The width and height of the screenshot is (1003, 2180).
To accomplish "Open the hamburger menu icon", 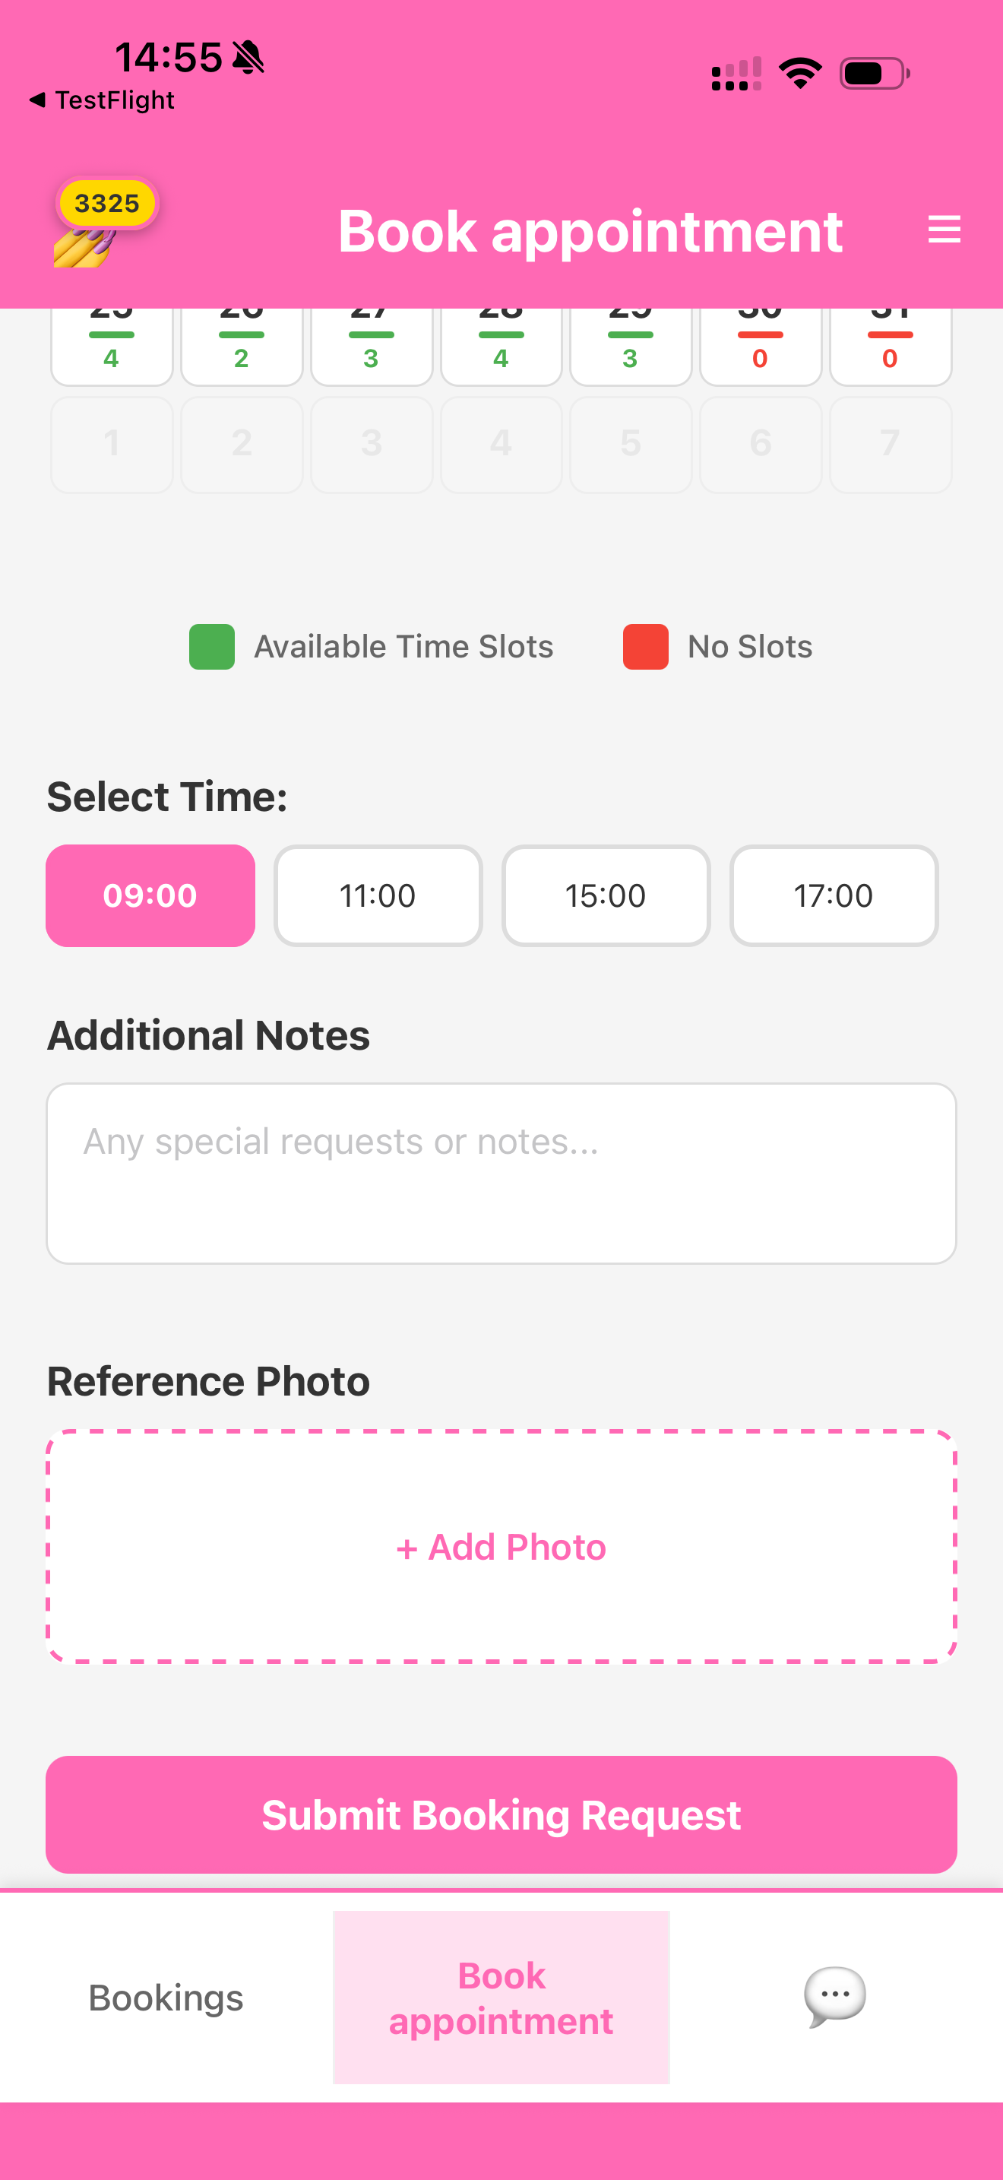I will click(944, 230).
